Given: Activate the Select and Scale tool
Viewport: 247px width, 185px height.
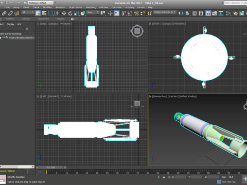Looking at the screenshot, I should (x=77, y=13).
